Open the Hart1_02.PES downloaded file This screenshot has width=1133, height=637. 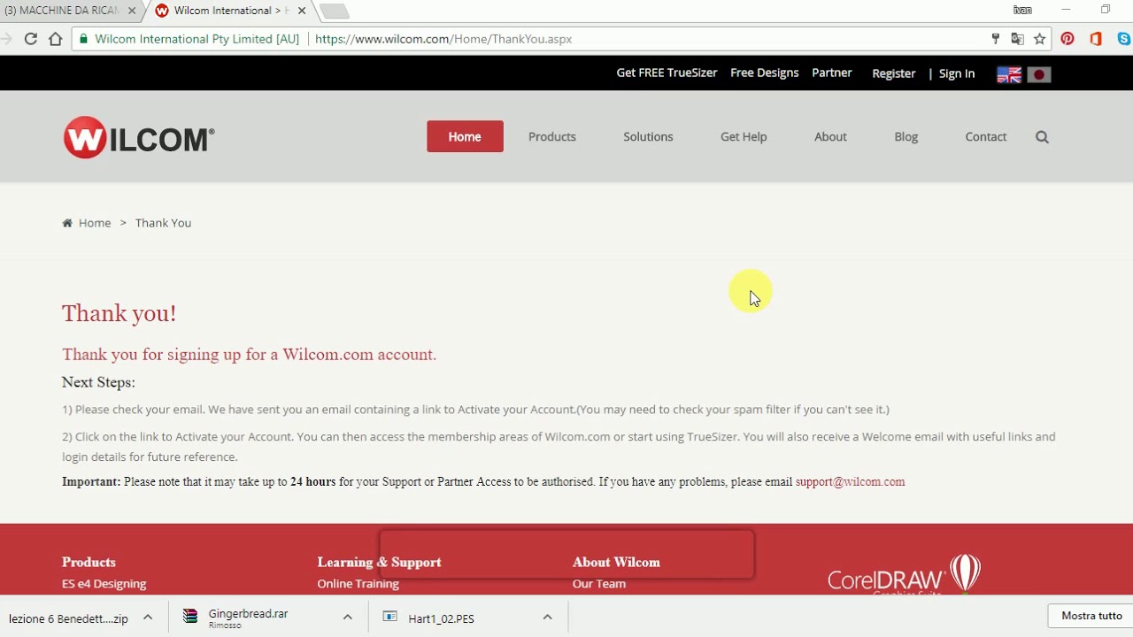click(x=441, y=618)
